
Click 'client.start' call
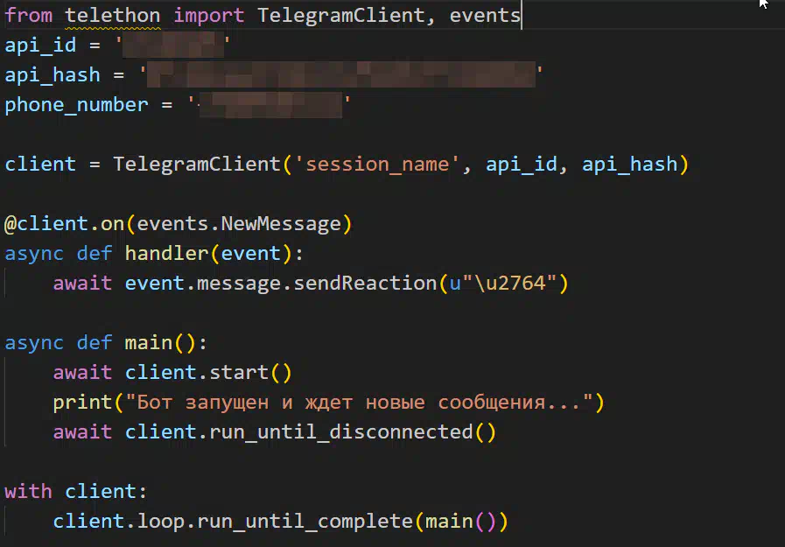197,373
